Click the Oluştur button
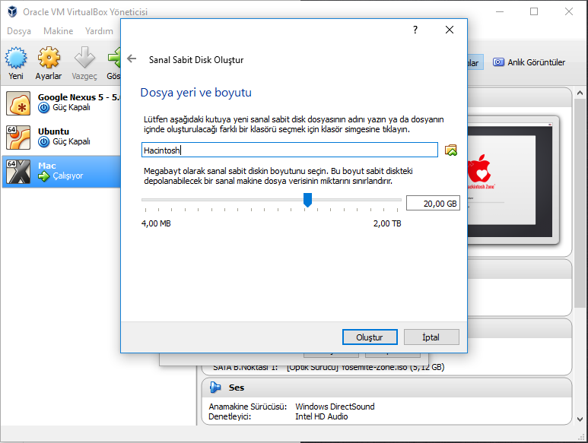Viewport: 588px width, 443px height. [370, 337]
